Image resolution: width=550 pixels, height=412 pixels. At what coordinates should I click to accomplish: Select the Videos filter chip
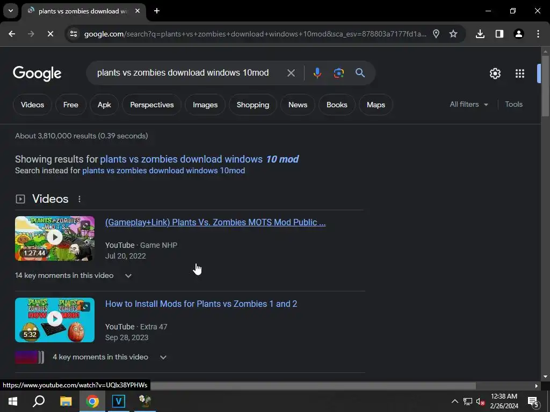pos(32,105)
